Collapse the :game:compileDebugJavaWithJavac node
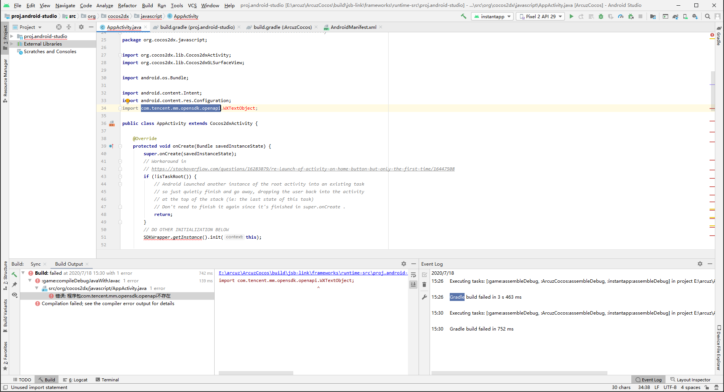The image size is (724, 392). pos(30,280)
